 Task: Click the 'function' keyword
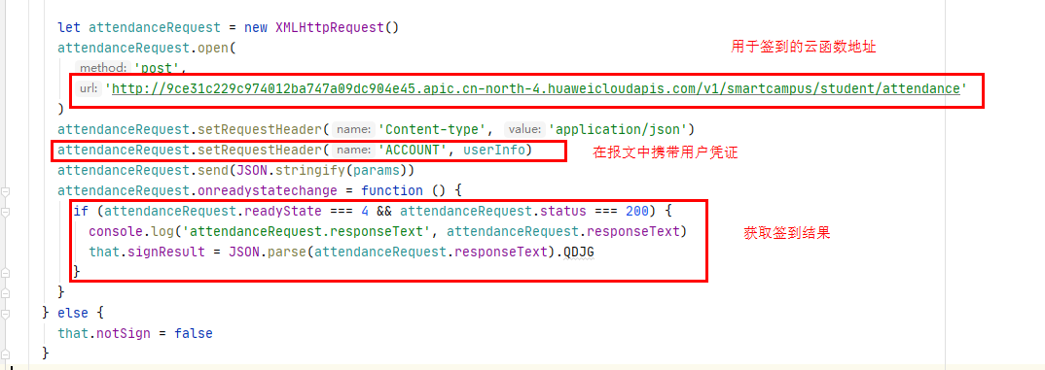(392, 191)
